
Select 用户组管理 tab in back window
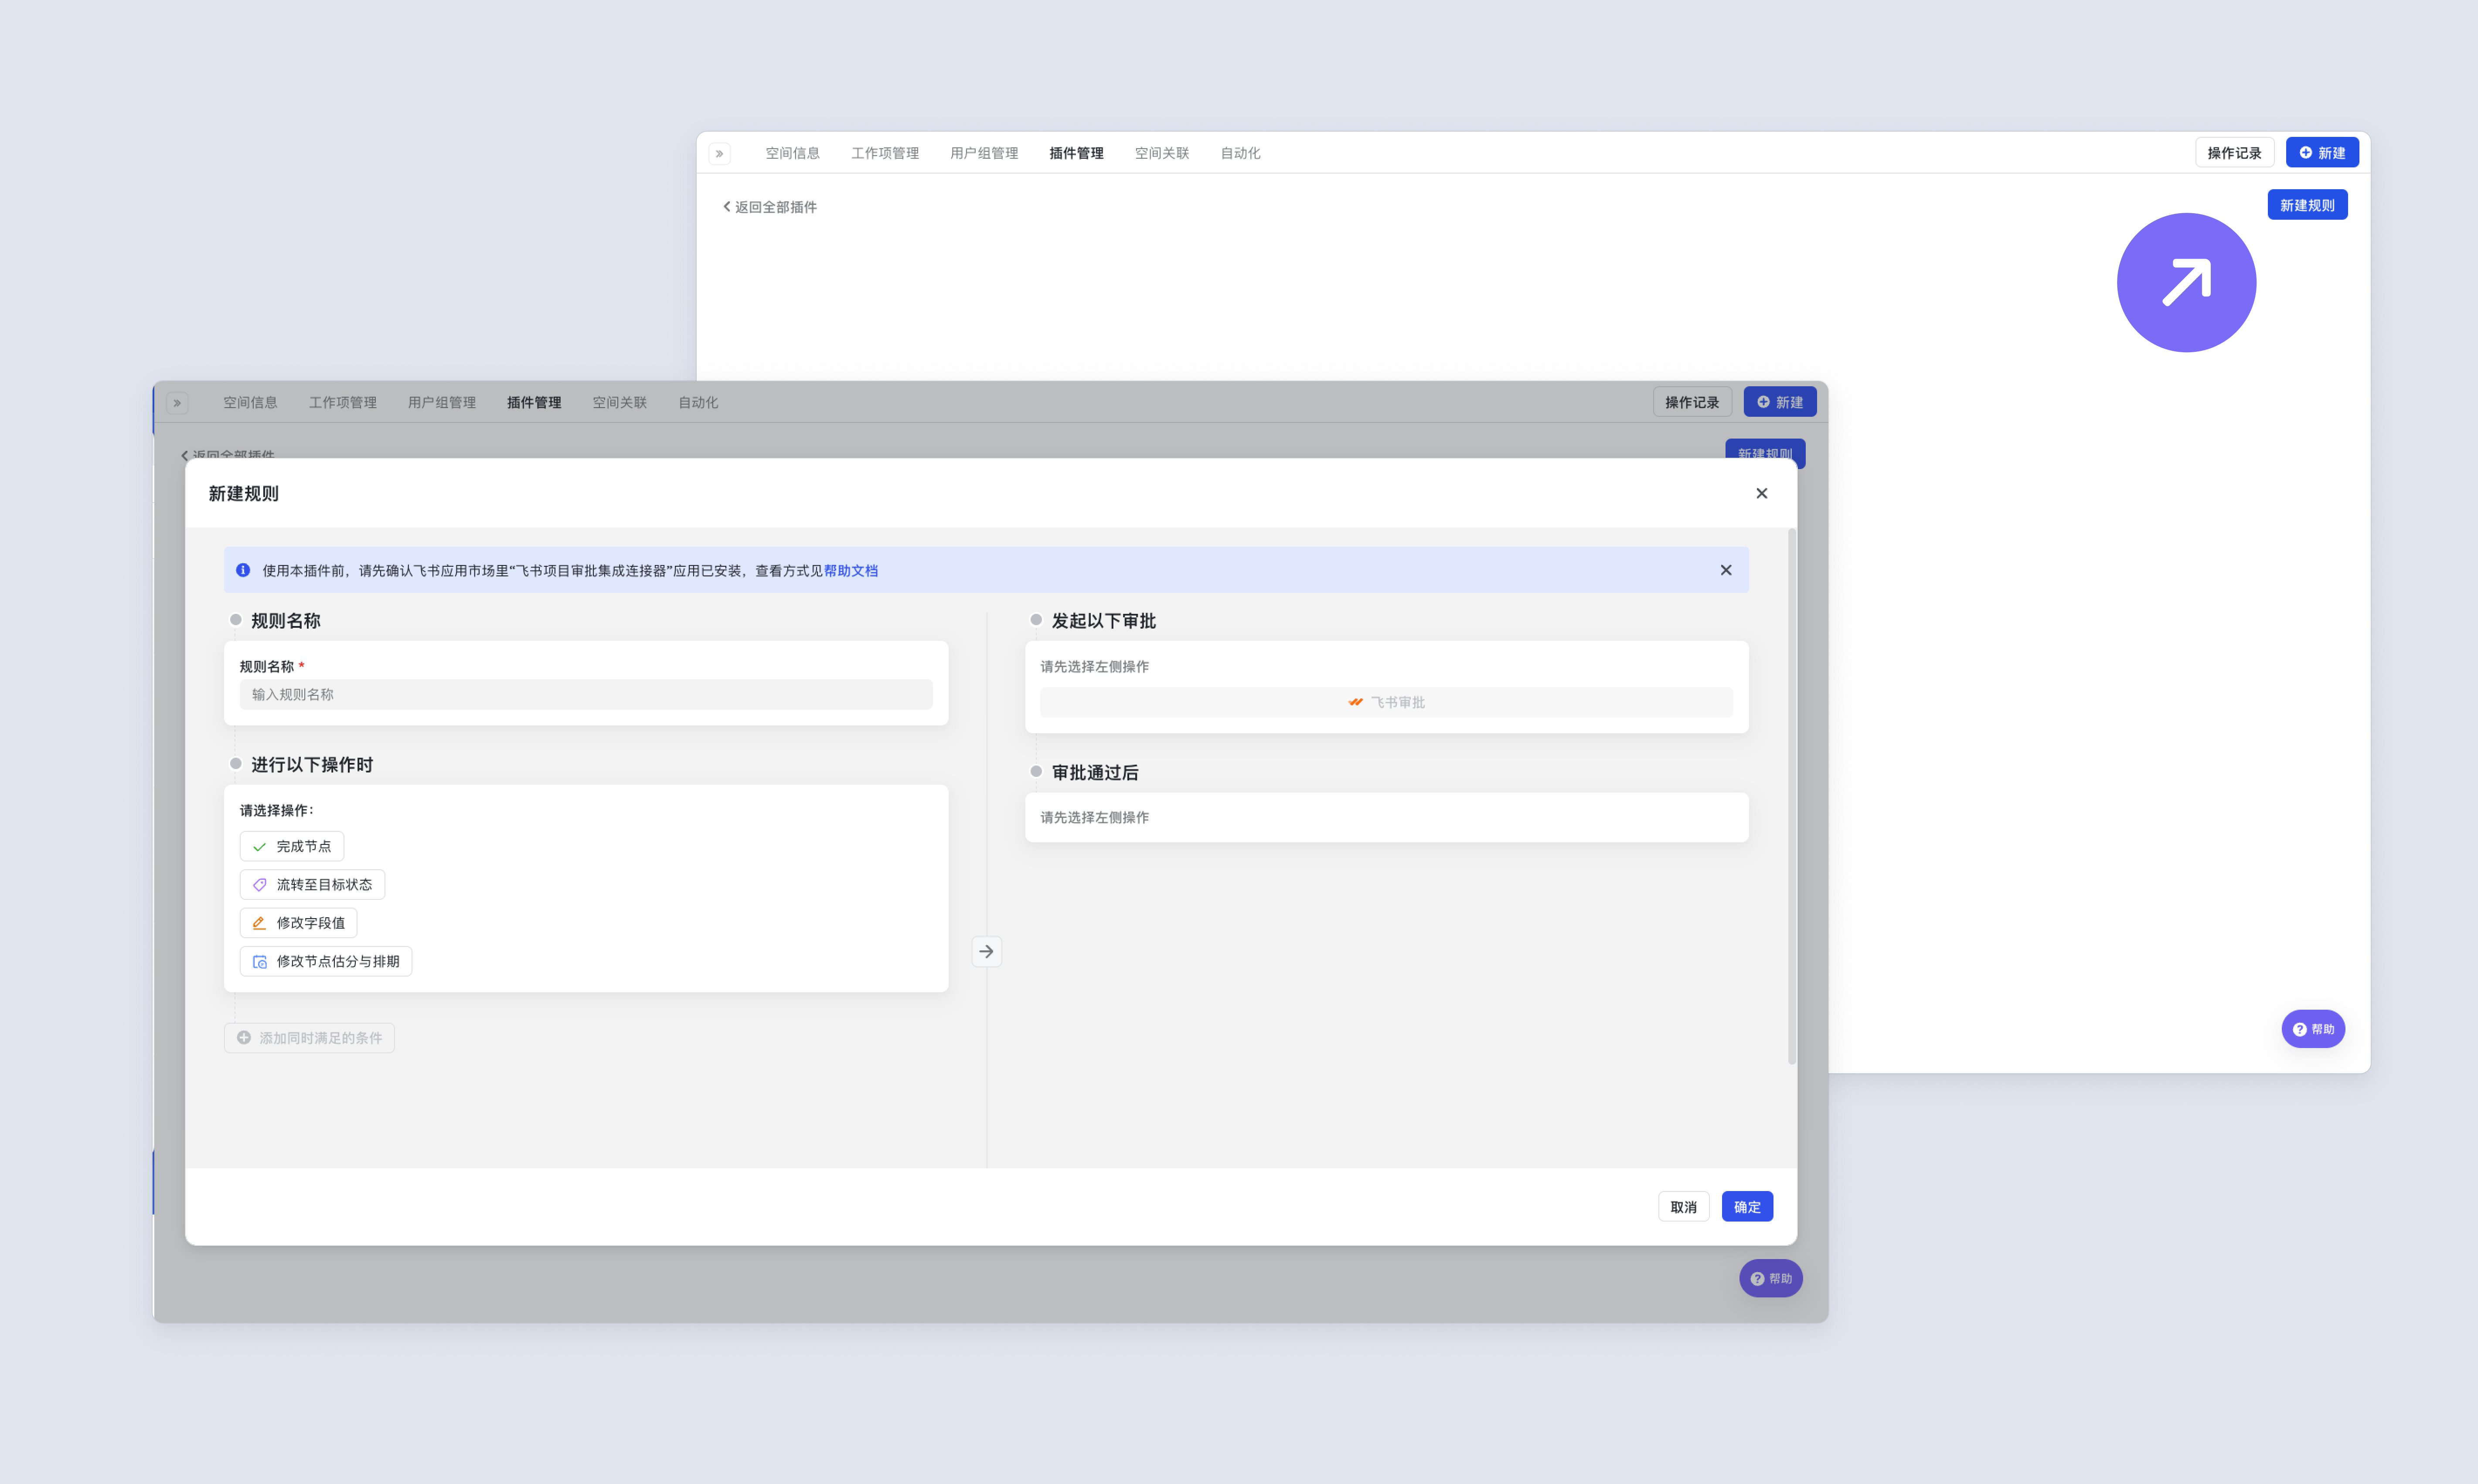click(984, 153)
